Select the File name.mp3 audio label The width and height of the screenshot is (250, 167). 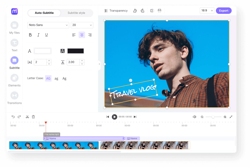(52, 134)
